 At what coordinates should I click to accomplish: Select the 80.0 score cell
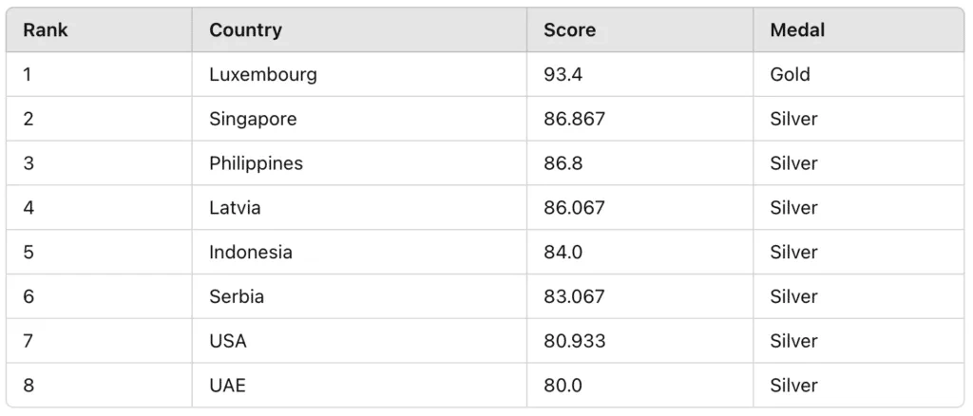[x=563, y=386]
